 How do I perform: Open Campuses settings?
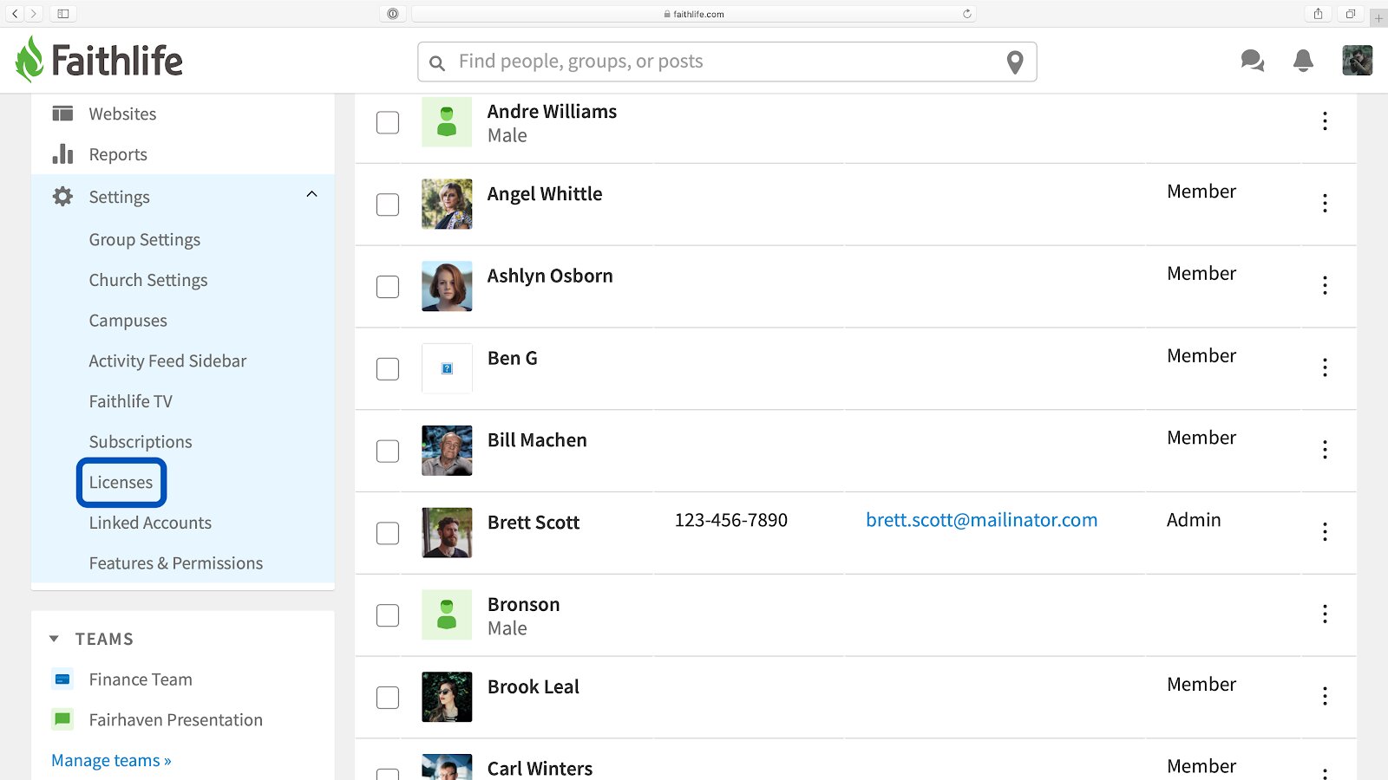click(x=128, y=321)
